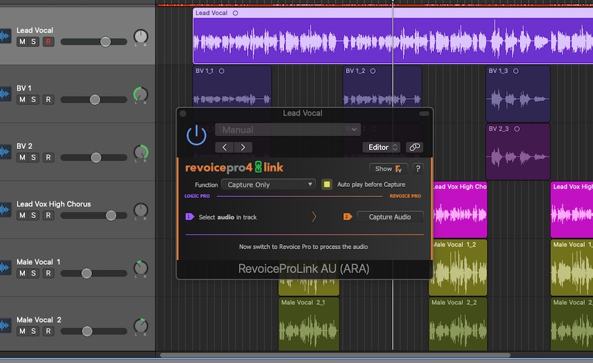The width and height of the screenshot is (593, 363).
Task: Click Lead Vox High Chorus pan knob
Action: (x=141, y=211)
